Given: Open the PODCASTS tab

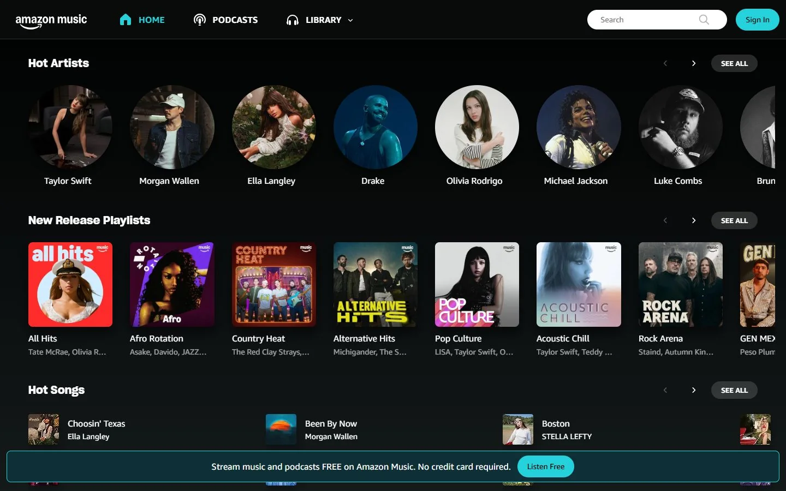Looking at the screenshot, I should (x=235, y=20).
